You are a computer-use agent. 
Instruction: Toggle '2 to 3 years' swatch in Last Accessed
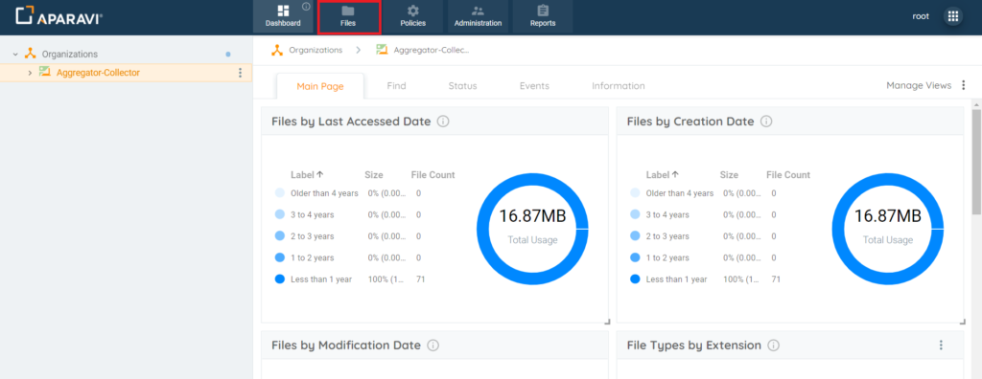tap(280, 236)
